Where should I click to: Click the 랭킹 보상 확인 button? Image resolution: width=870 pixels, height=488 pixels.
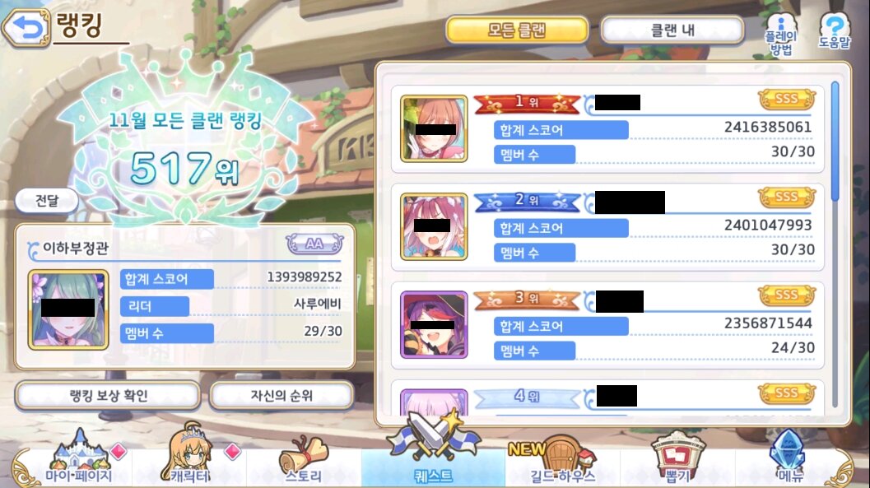pos(108,395)
